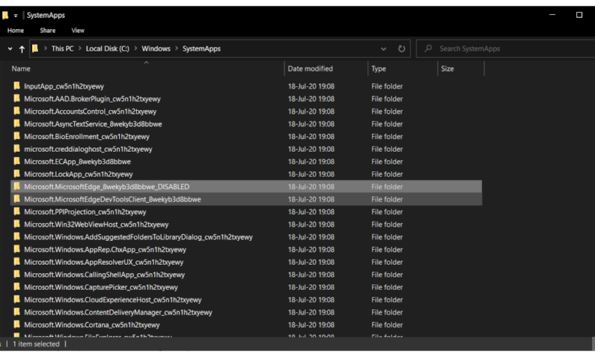The image size is (595, 357).
Task: Open the View ribbon tab
Action: 78,30
